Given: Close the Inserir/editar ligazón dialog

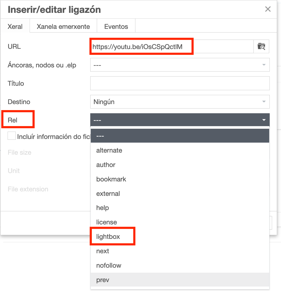Looking at the screenshot, I should click(268, 9).
